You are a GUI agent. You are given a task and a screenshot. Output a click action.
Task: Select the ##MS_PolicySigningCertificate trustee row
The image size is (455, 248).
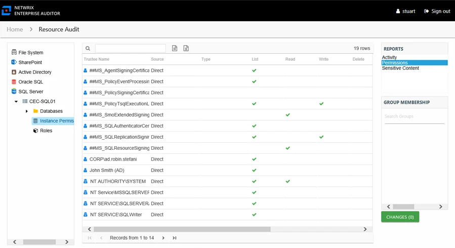[228, 93]
